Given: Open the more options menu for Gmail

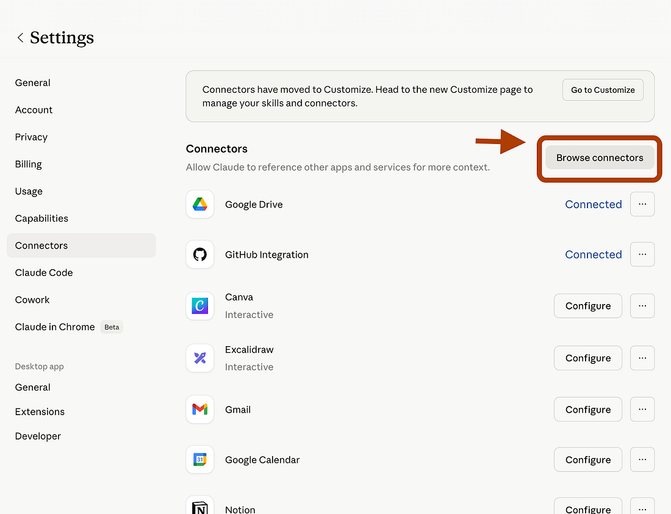Looking at the screenshot, I should 642,410.
